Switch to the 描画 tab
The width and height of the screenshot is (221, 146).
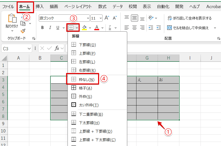[x=54, y=6]
